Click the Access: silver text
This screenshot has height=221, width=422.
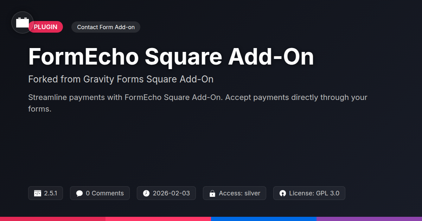239,193
